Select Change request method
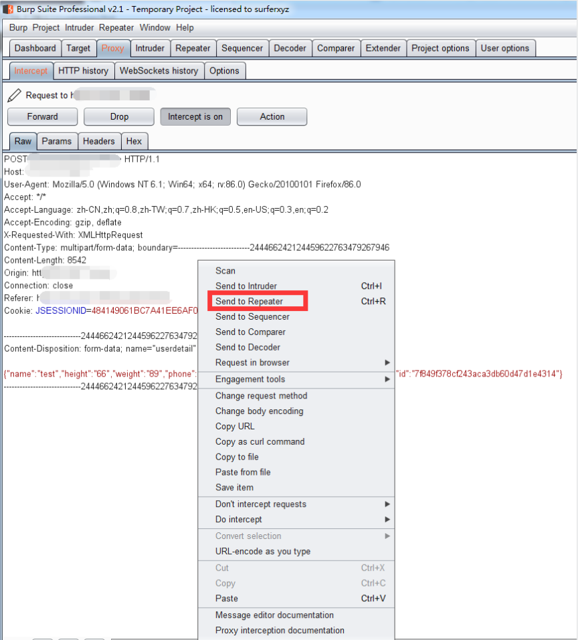 [296, 396]
